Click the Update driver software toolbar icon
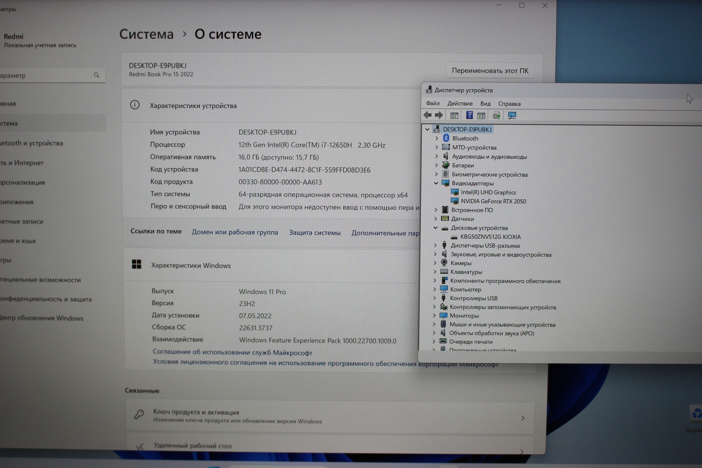The width and height of the screenshot is (702, 468). (496, 116)
